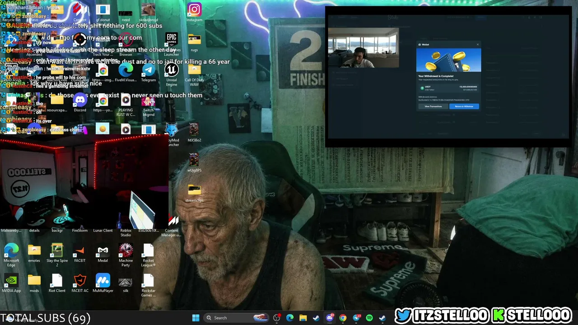This screenshot has width=578, height=325.
Task: Open Spotify from the taskbar
Action: coord(369,318)
